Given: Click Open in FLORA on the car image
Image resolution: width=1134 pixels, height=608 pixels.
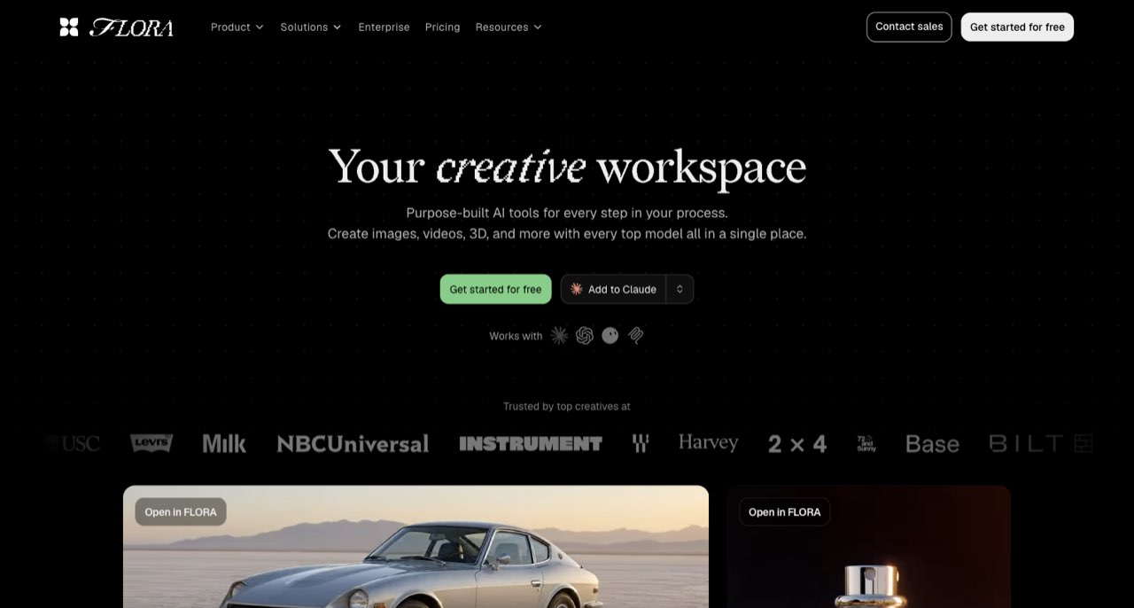Looking at the screenshot, I should pos(181,511).
